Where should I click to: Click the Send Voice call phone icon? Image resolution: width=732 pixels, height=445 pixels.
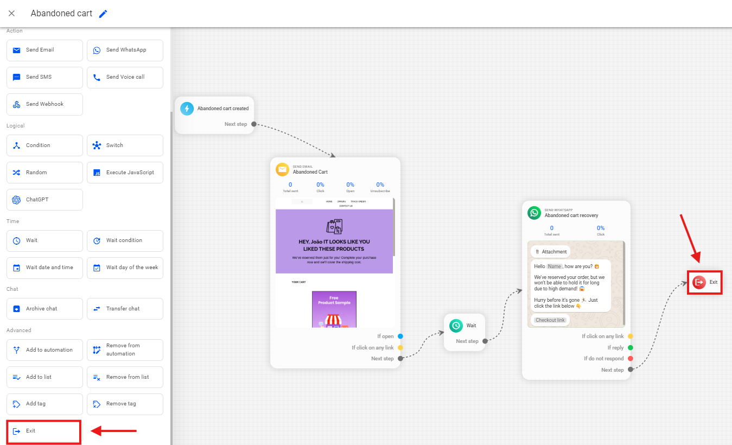97,77
